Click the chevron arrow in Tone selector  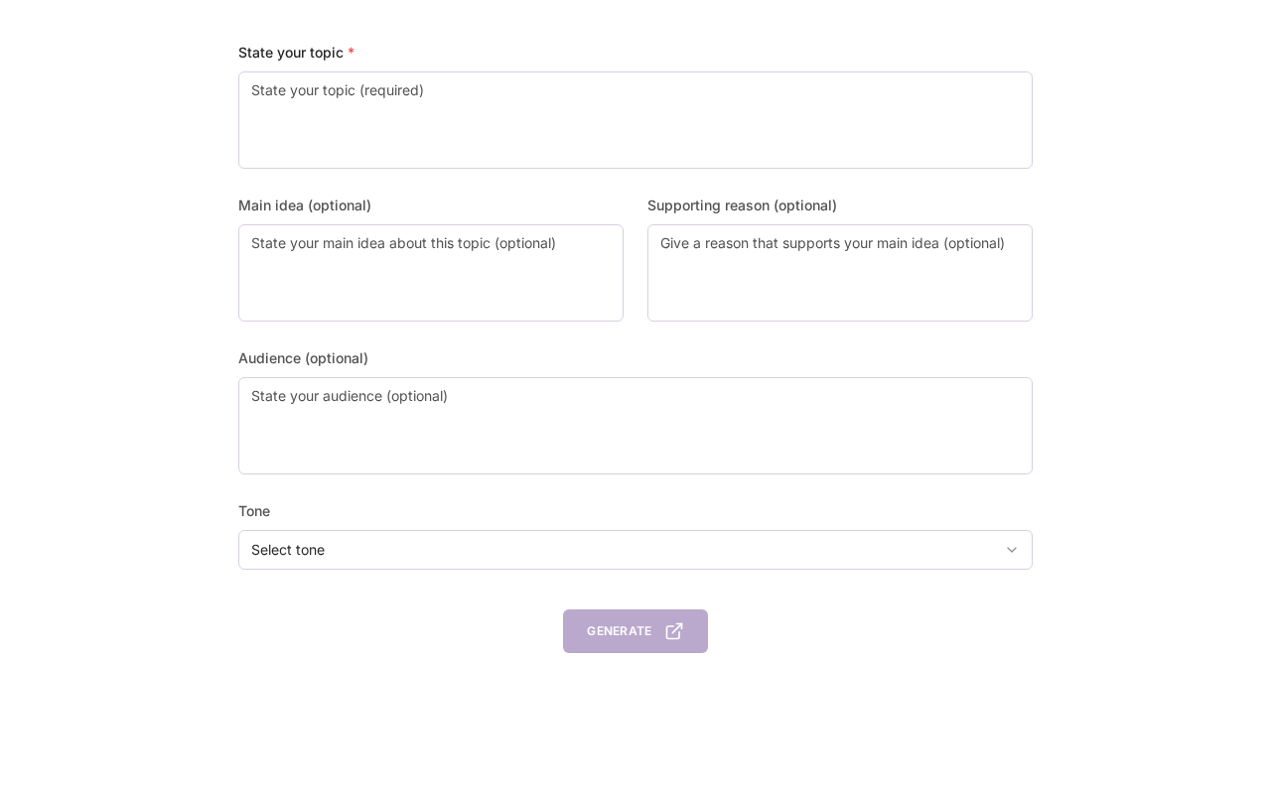(x=1012, y=550)
